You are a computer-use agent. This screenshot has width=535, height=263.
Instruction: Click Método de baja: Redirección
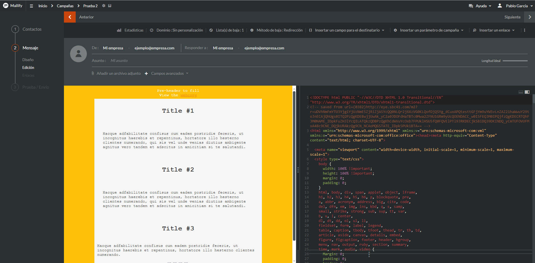280,30
